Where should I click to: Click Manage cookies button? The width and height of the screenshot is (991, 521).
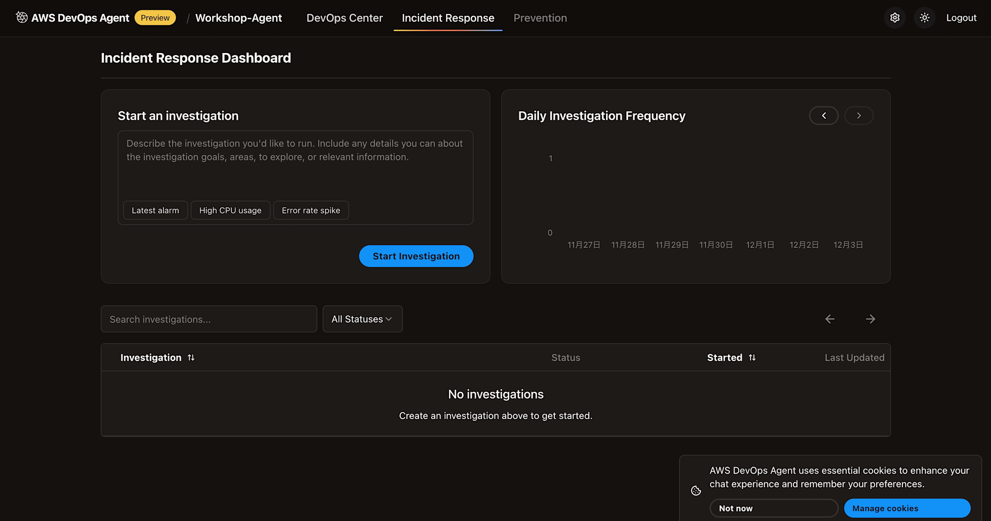tap(907, 508)
